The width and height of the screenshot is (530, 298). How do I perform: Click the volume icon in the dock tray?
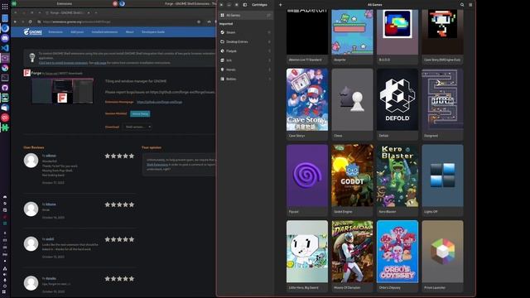[5, 275]
